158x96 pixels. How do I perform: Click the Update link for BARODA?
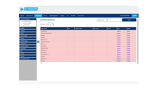tap(128, 35)
